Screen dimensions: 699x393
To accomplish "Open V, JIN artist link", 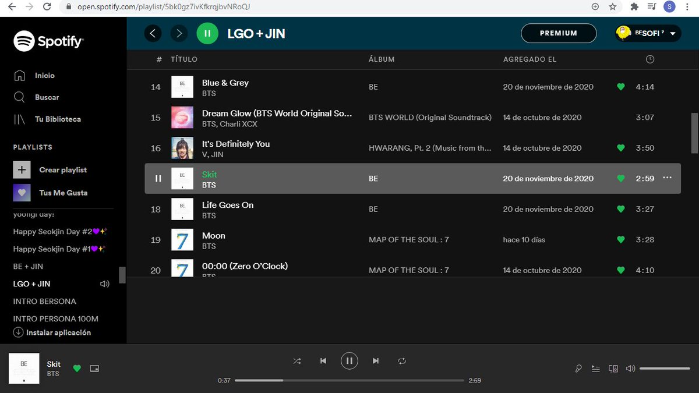I will click(213, 154).
